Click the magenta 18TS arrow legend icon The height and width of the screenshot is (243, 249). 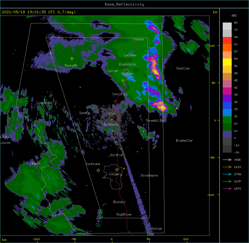click(227, 188)
